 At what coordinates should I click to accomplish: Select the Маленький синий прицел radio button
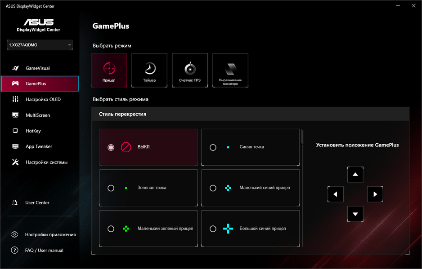[213, 188]
